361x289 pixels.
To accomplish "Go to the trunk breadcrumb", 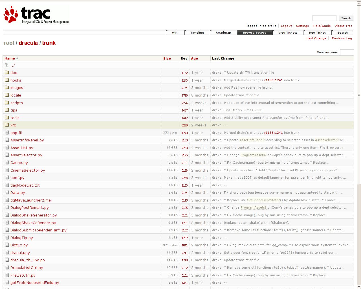I will (49, 43).
